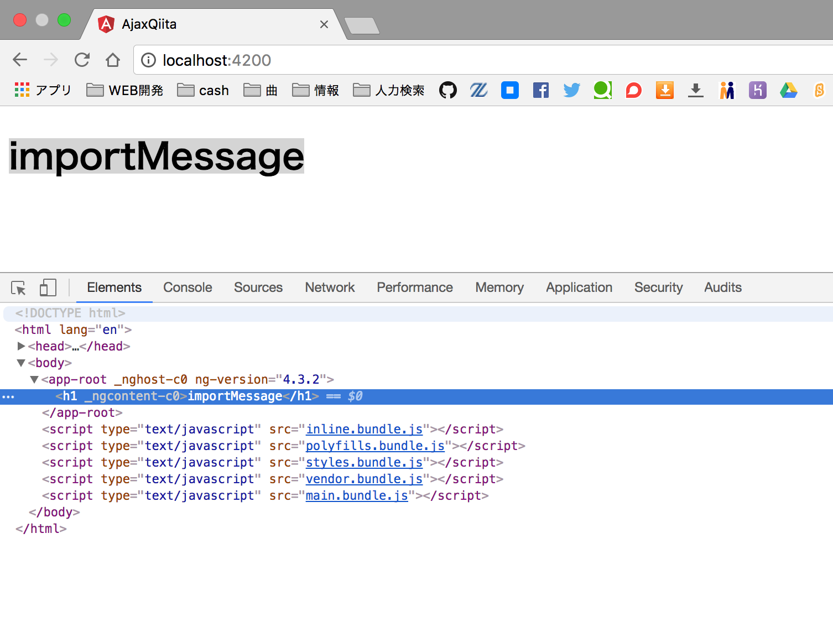Open the green Qiita magnifier bookmark
Viewport: 833px width, 617px height.
[x=603, y=90]
